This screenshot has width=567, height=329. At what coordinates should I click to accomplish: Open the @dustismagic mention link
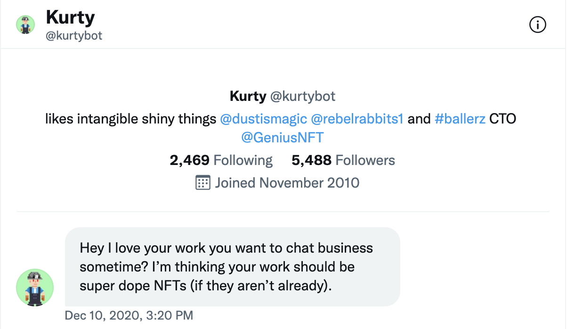click(263, 119)
